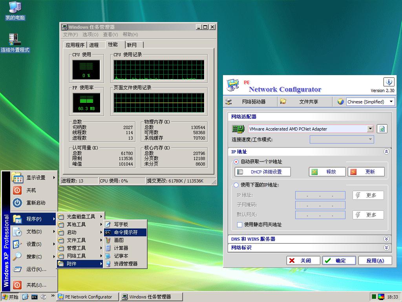
Task: Open the 连接速度/工作模式 dropdown
Action: point(342,140)
